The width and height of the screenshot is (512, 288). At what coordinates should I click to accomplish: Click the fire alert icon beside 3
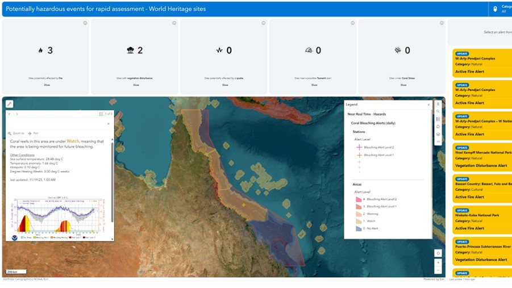click(40, 51)
